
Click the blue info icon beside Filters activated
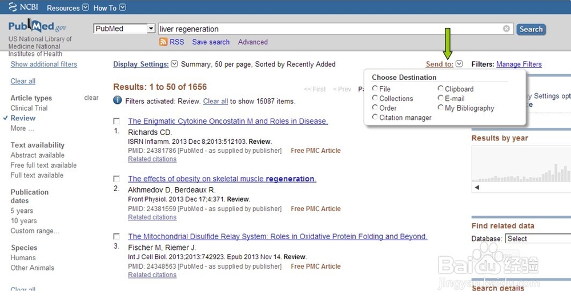[117, 100]
